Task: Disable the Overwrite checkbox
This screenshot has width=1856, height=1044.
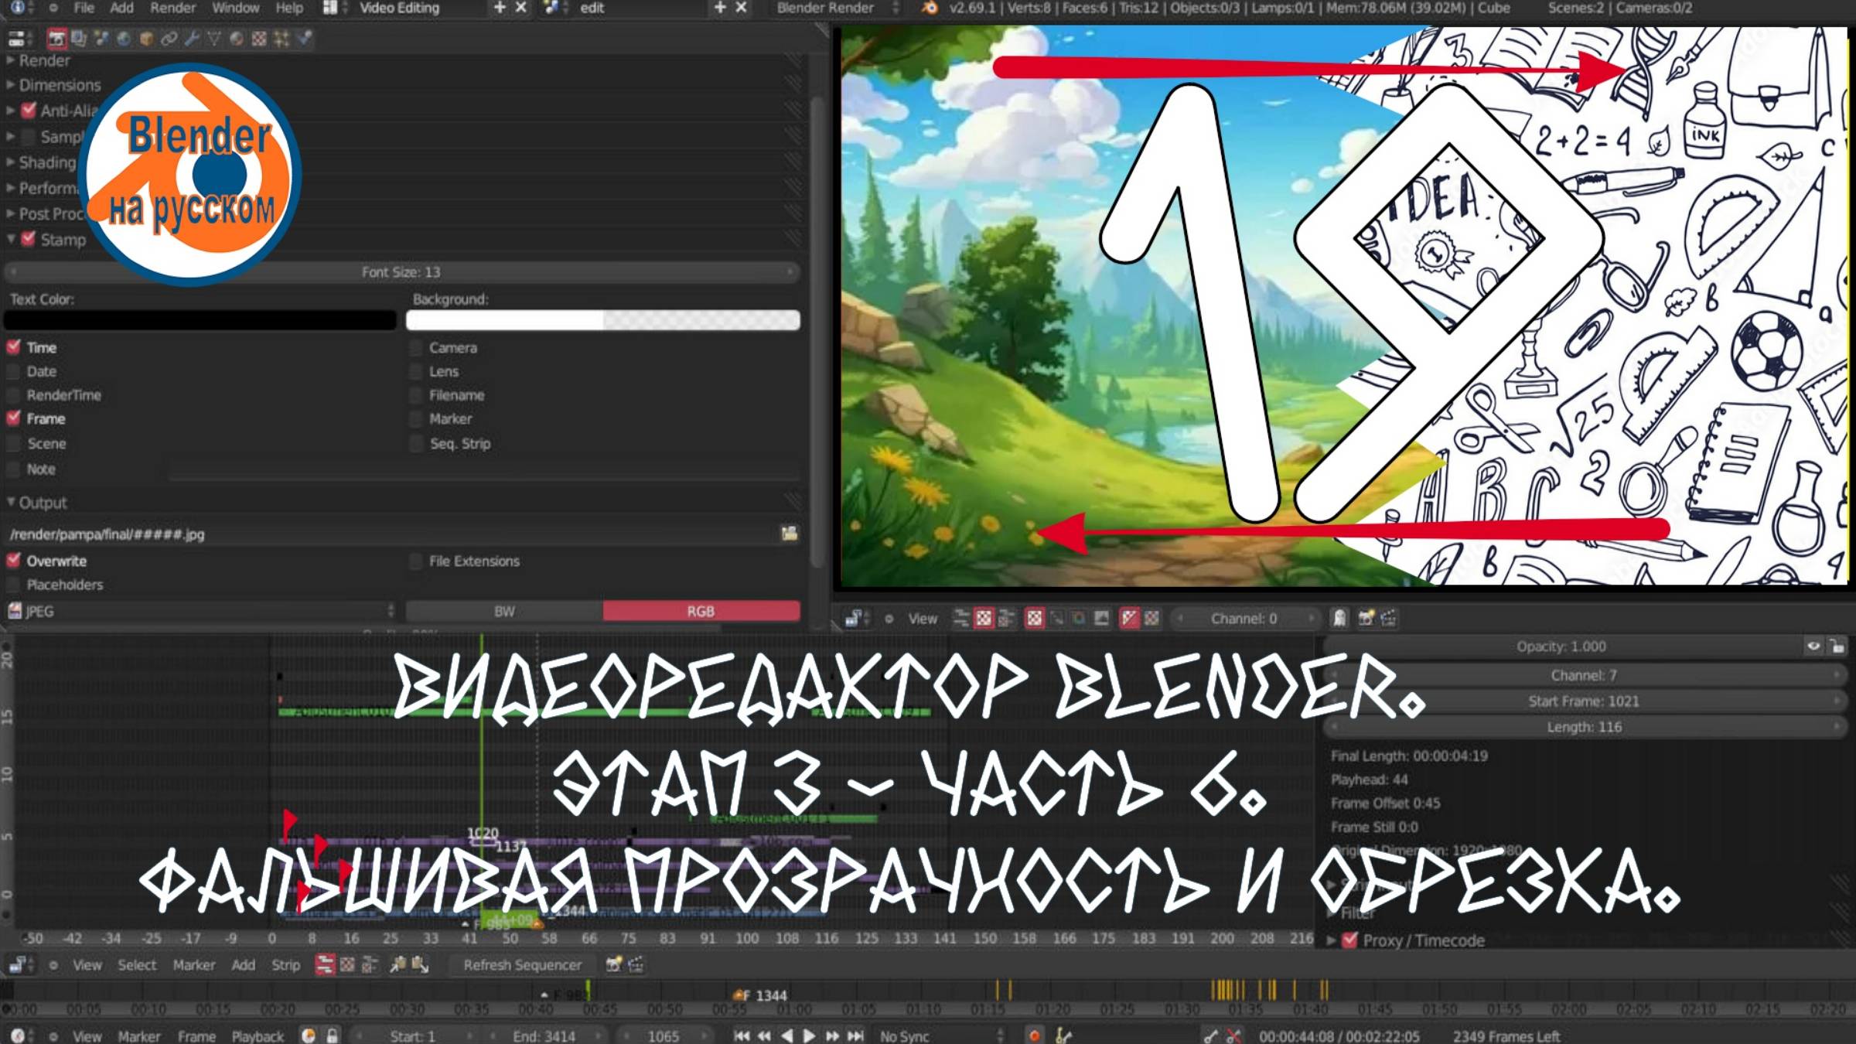Action: 14,561
